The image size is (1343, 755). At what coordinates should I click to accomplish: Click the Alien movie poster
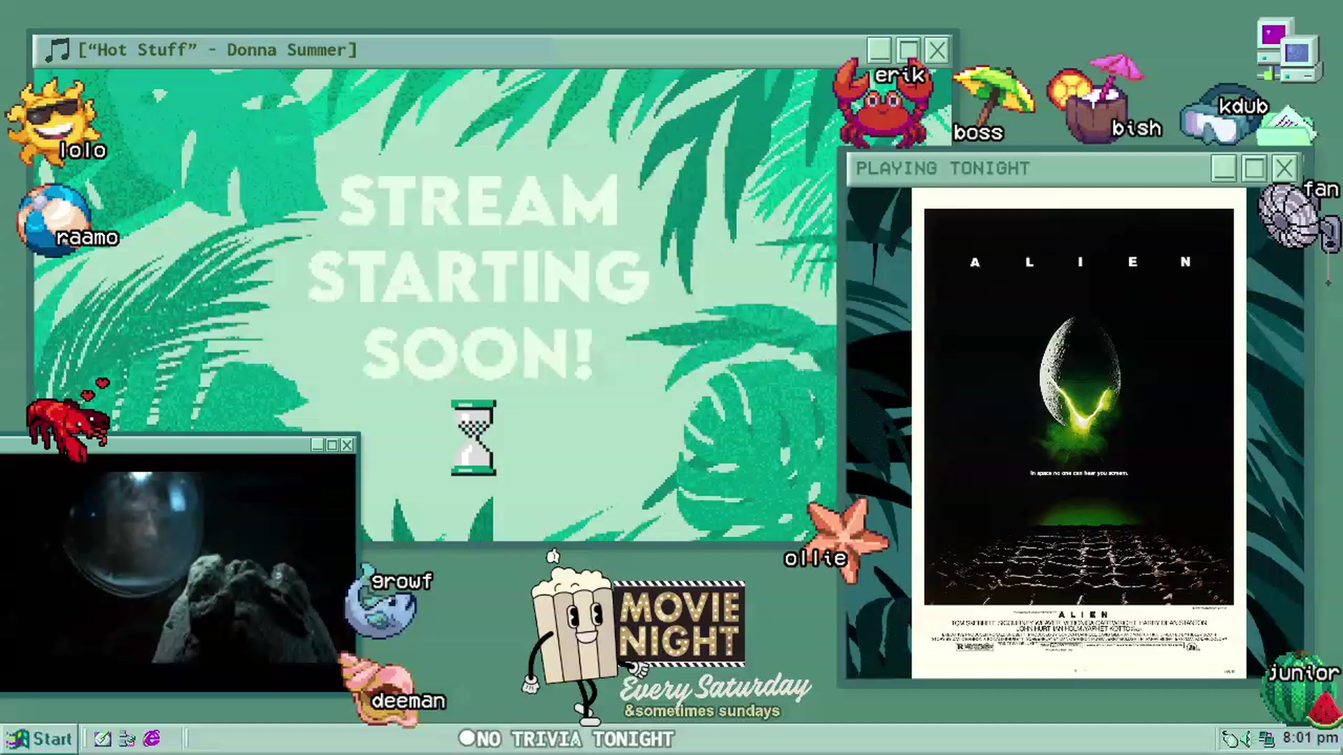pyautogui.click(x=1079, y=432)
